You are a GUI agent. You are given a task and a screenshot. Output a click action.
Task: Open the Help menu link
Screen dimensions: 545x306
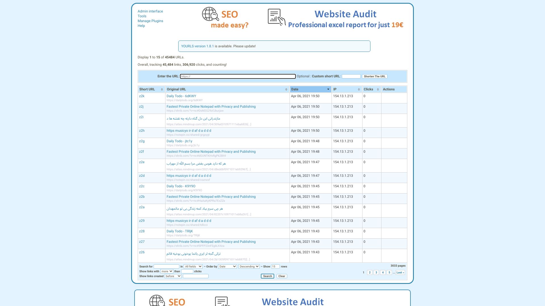141,26
